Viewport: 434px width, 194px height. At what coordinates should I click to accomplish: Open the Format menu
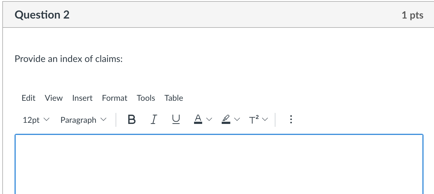pyautogui.click(x=114, y=98)
